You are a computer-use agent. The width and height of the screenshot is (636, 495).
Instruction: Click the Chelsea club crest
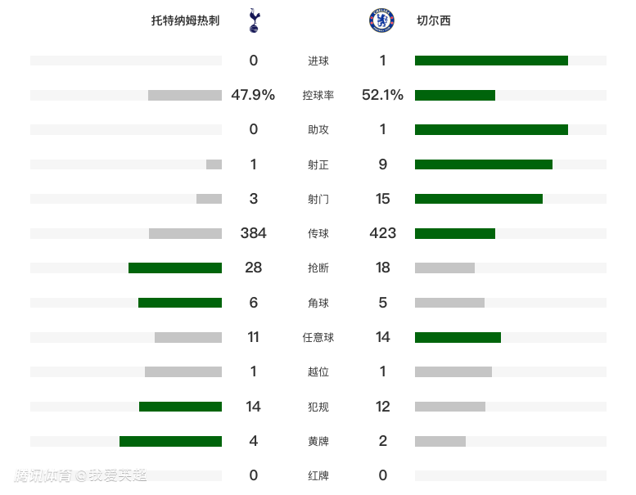pyautogui.click(x=381, y=20)
